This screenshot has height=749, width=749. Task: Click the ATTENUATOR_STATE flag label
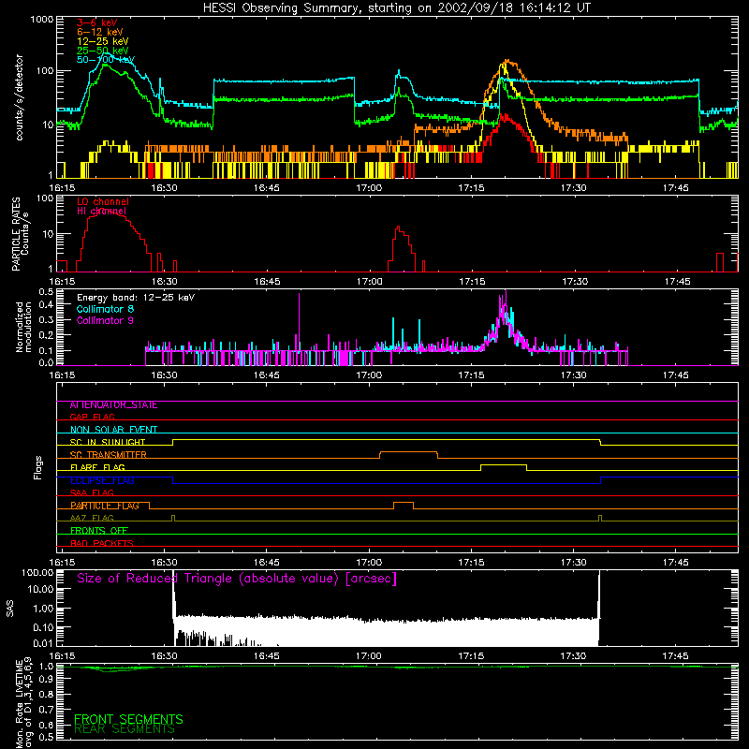tap(113, 405)
